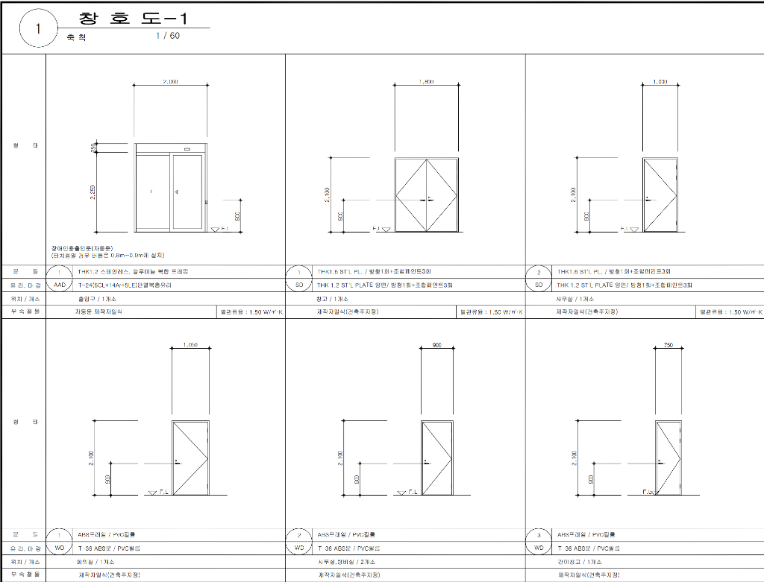Click the 출입구 / 1개소 location cell
The width and height of the screenshot is (764, 582).
pyautogui.click(x=98, y=298)
